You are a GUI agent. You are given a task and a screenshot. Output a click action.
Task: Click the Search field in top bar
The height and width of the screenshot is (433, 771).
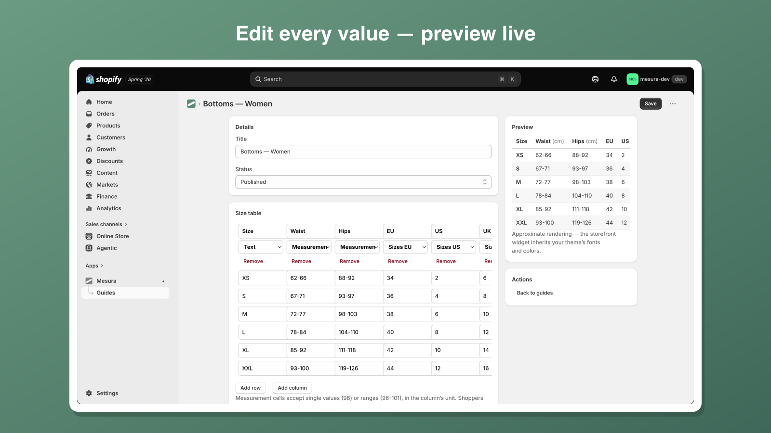(385, 79)
